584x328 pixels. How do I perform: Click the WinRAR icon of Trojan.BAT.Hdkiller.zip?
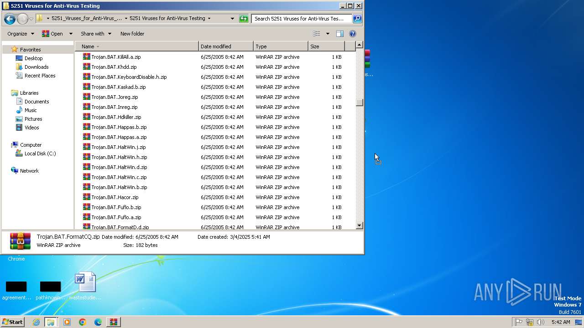tap(86, 117)
